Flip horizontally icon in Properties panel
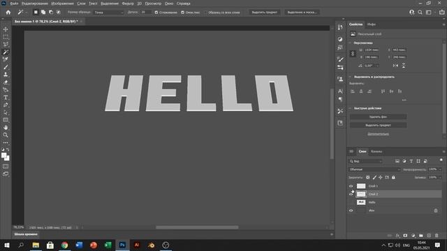The image size is (447, 251). tap(395, 66)
